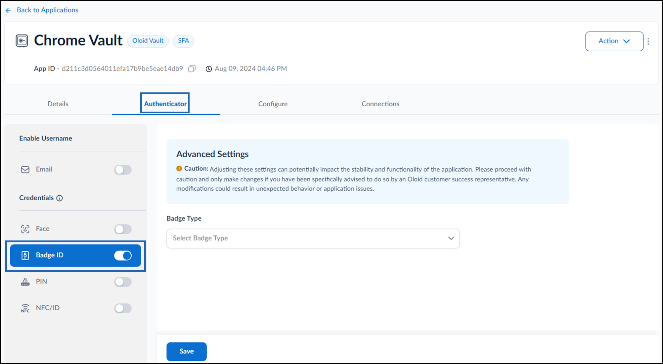This screenshot has width=663, height=364.
Task: Open the Configure tab
Action: [x=273, y=104]
